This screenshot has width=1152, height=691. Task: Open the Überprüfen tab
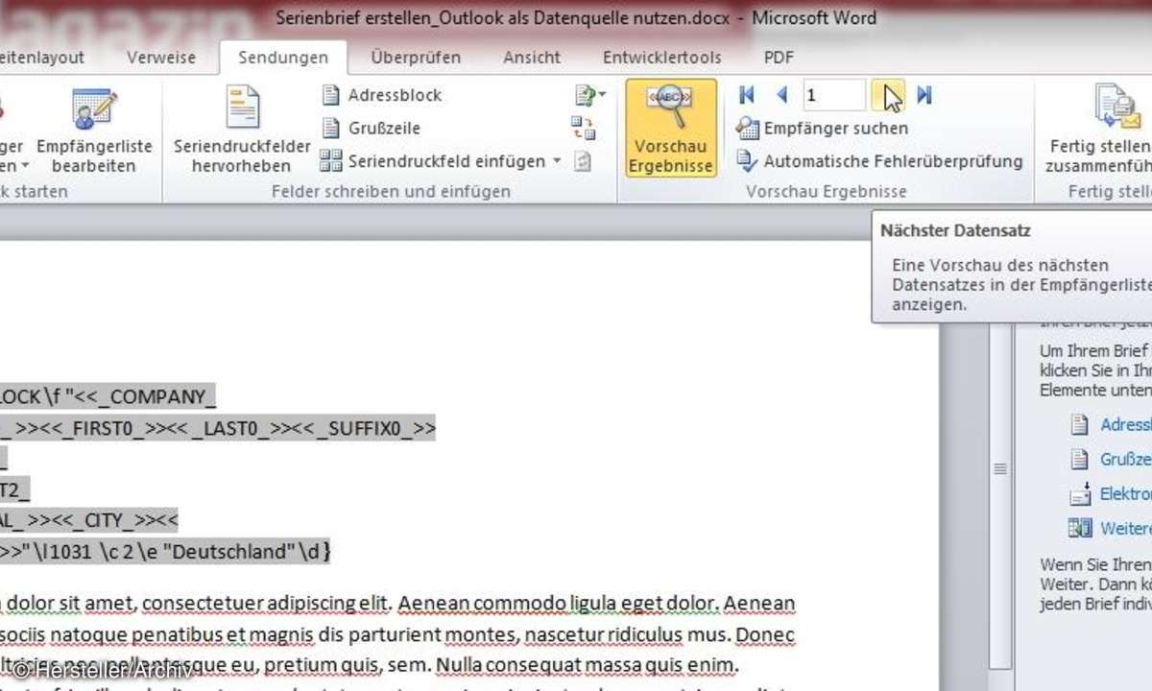coord(417,58)
